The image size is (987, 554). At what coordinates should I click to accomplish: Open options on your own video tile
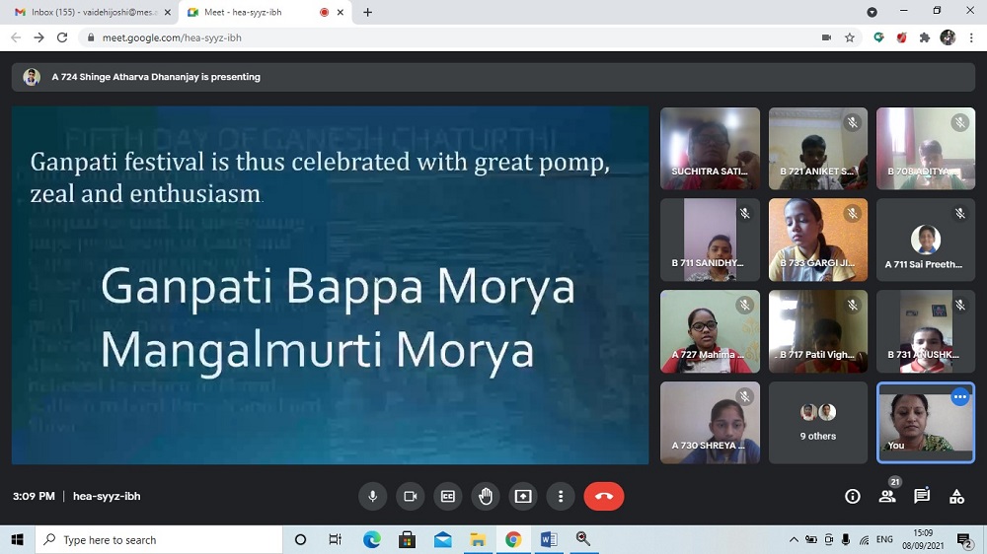pos(959,396)
